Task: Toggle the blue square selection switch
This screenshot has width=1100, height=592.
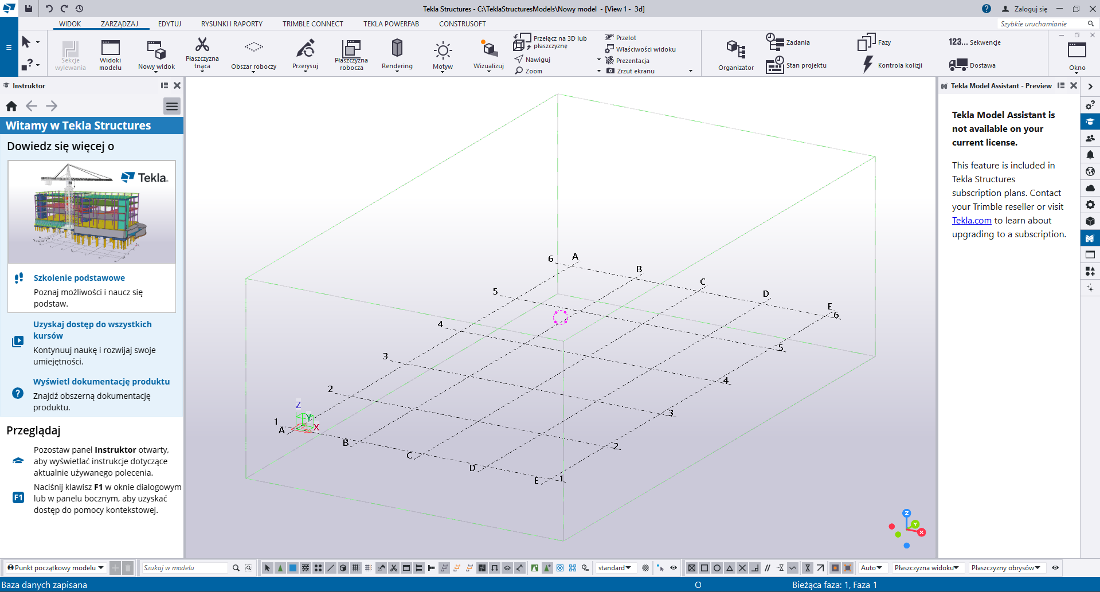Action: (293, 568)
